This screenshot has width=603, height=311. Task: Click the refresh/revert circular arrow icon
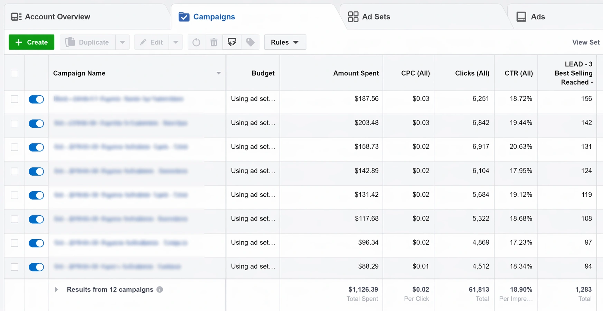coord(196,42)
